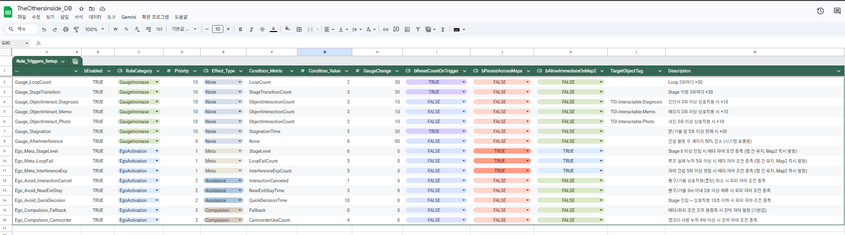This screenshot has width=845, height=235.
Task: Open number format 123 menu
Action: (x=159, y=30)
